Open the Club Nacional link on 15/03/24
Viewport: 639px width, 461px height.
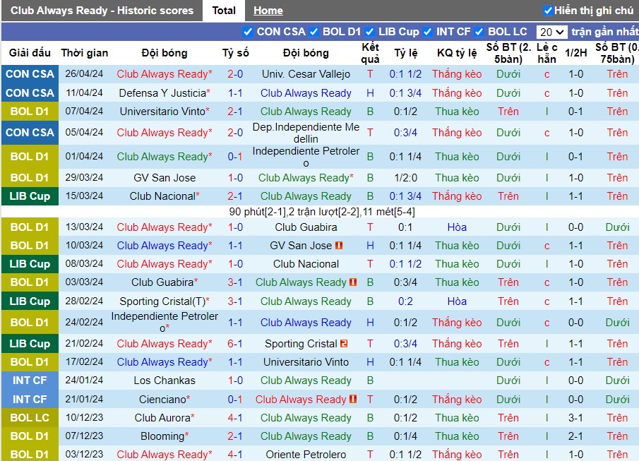[162, 196]
